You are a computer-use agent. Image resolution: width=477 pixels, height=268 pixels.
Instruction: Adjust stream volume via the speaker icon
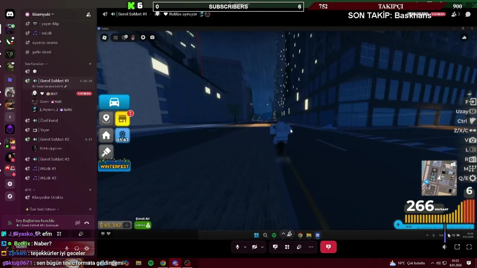[445, 247]
